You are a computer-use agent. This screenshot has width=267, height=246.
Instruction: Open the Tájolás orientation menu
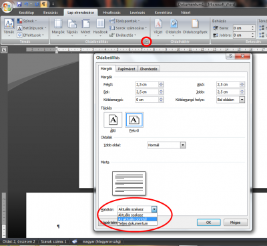point(72,27)
